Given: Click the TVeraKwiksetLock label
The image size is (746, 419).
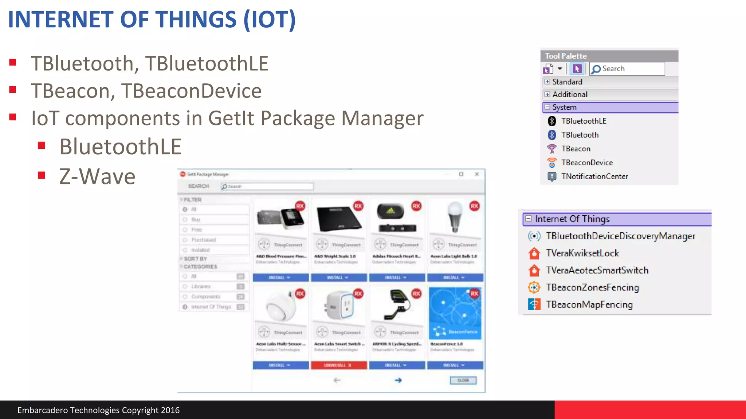Looking at the screenshot, I should [x=582, y=253].
